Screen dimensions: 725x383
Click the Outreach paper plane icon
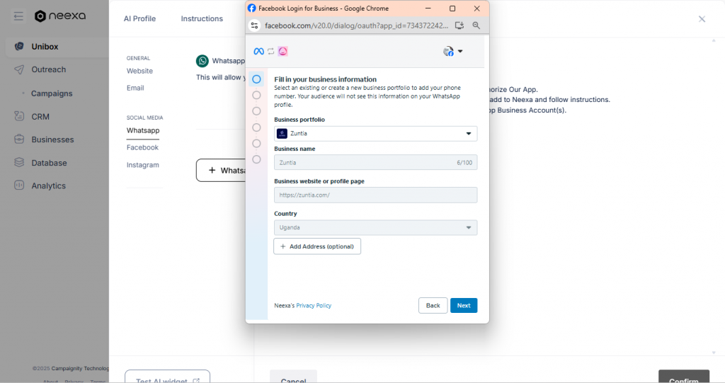[19, 69]
